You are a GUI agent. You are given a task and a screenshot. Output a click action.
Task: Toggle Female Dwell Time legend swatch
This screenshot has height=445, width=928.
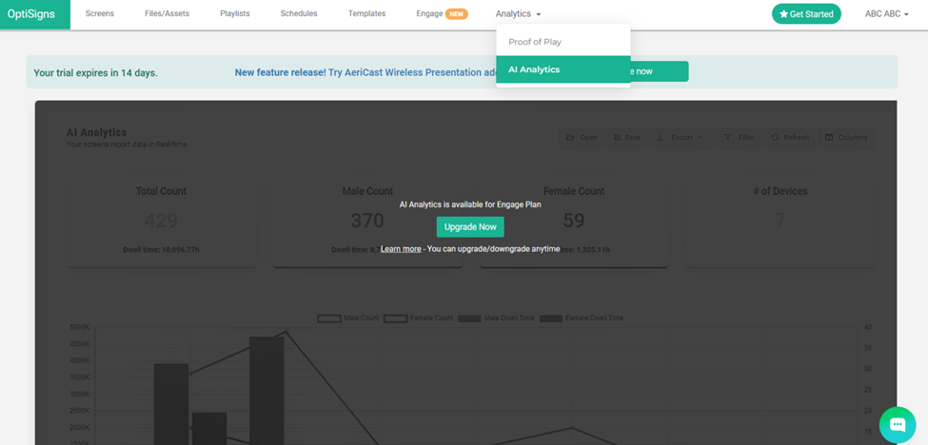[x=551, y=319]
